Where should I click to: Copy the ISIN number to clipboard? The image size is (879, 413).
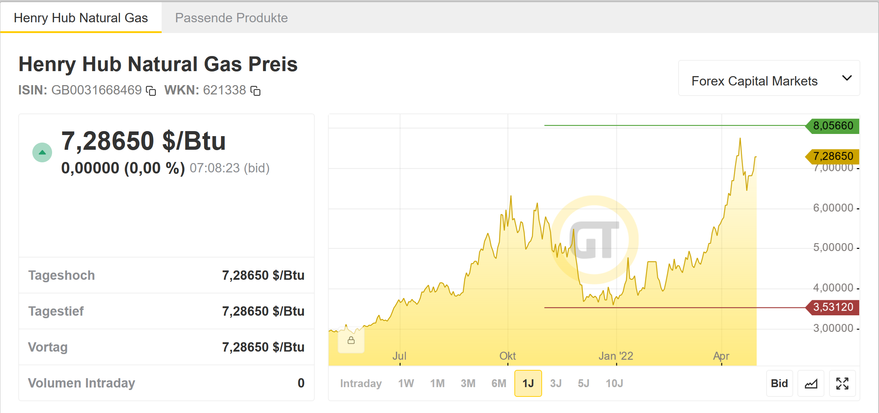(x=151, y=91)
